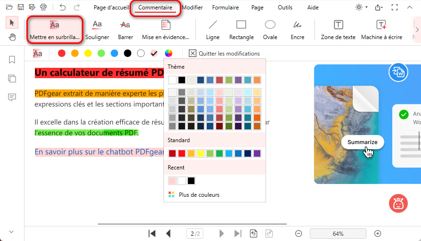Print the document via printer icon
The width and height of the screenshot is (421, 241).
click(x=43, y=7)
